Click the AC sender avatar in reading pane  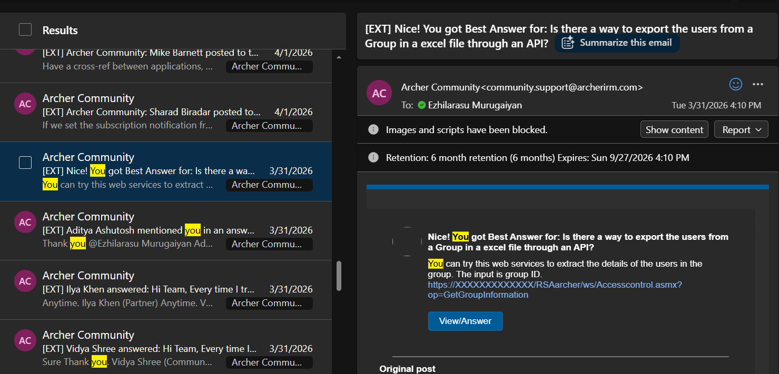pos(379,93)
